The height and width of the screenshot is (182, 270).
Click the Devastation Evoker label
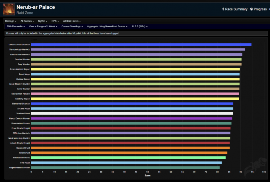pyautogui.click(x=20, y=123)
